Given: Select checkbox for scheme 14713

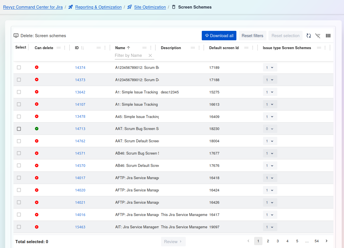Looking at the screenshot, I should (x=19, y=129).
